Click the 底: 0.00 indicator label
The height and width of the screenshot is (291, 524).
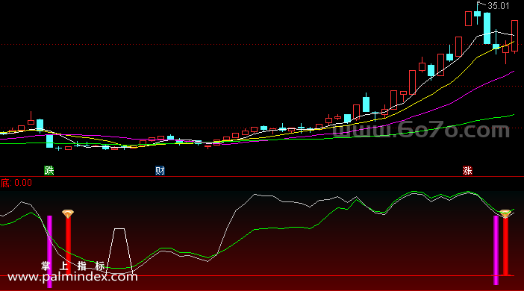point(16,183)
